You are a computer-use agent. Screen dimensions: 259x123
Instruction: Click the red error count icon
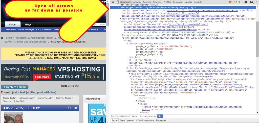(x=230, y=2)
